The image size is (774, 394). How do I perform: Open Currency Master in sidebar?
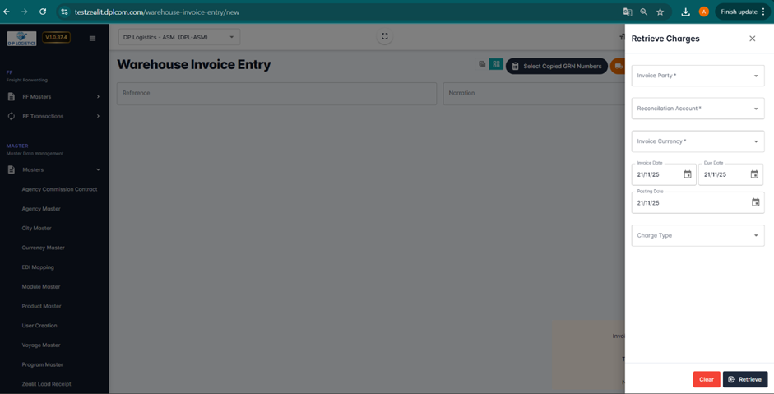43,248
